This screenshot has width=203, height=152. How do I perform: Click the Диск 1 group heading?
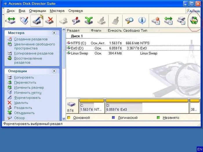77,36
